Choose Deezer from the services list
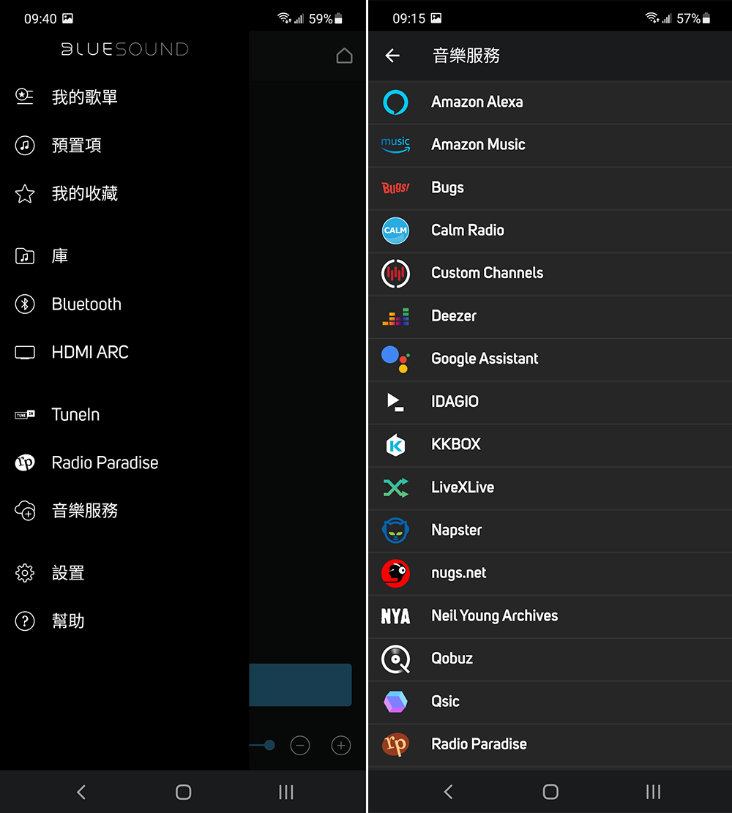Viewport: 732px width, 813px height. (453, 316)
